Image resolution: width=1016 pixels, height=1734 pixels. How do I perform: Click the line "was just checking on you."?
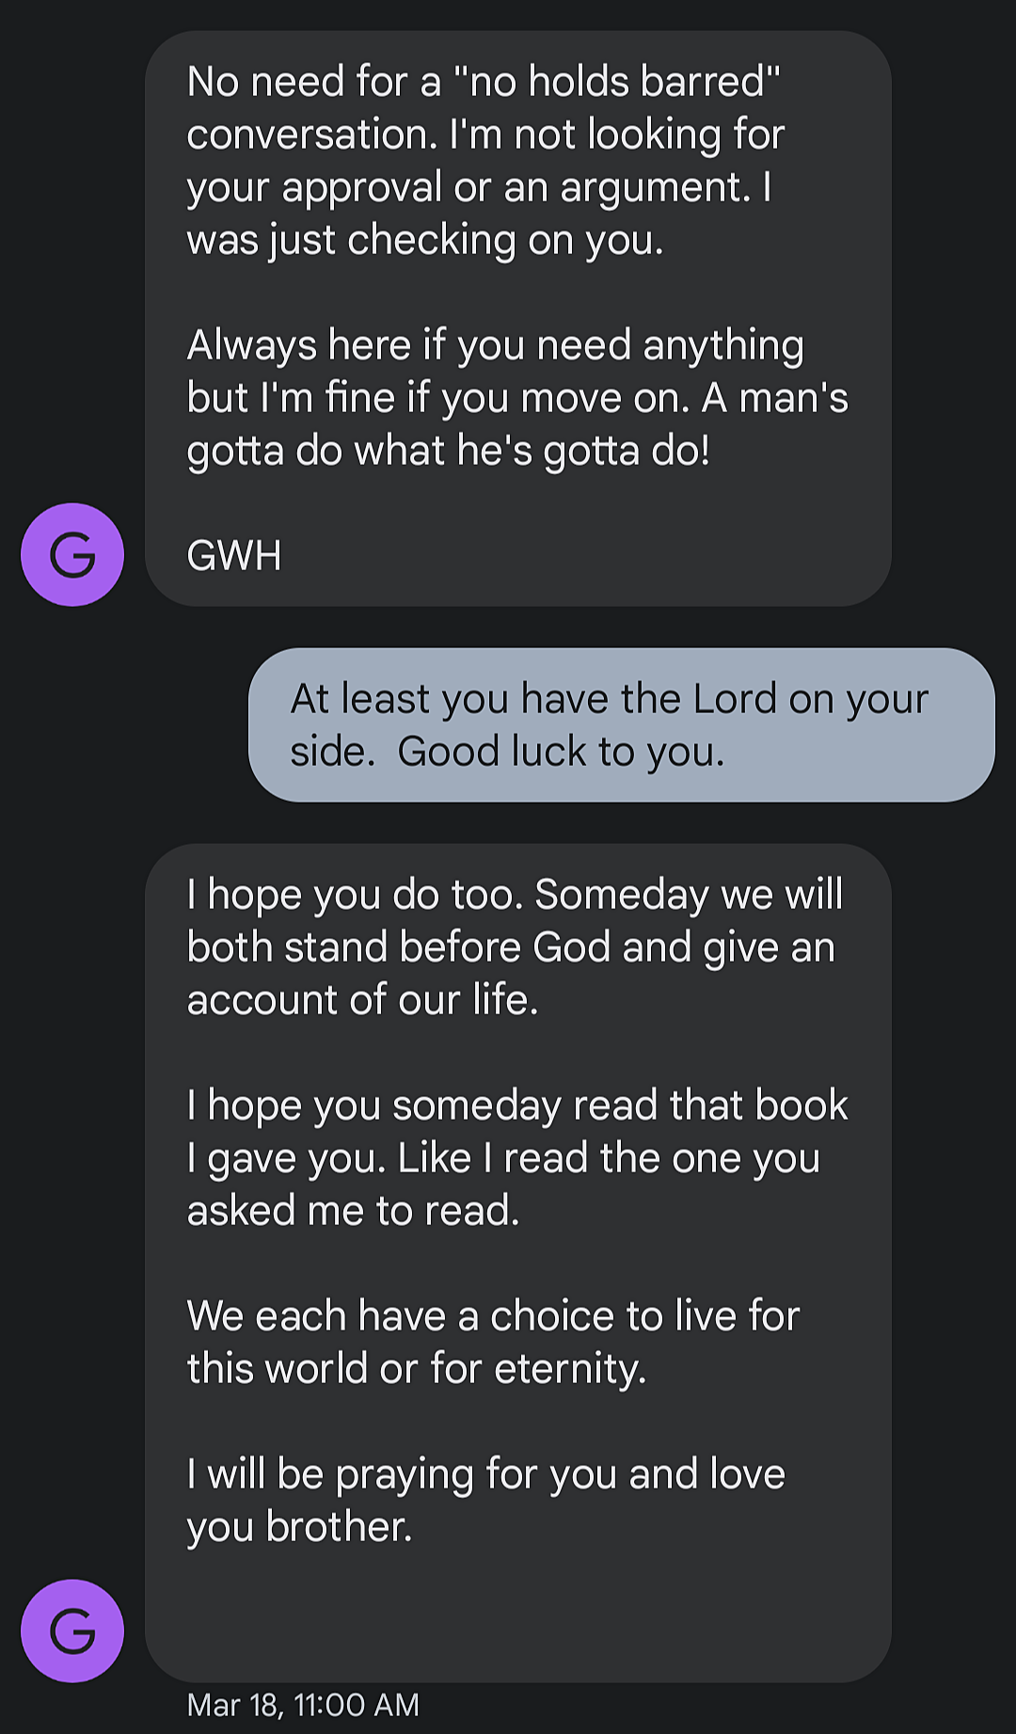tap(425, 240)
